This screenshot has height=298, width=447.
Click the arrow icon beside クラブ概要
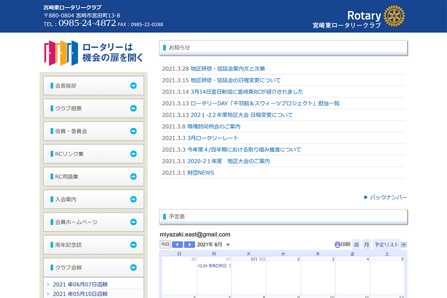tap(133, 108)
